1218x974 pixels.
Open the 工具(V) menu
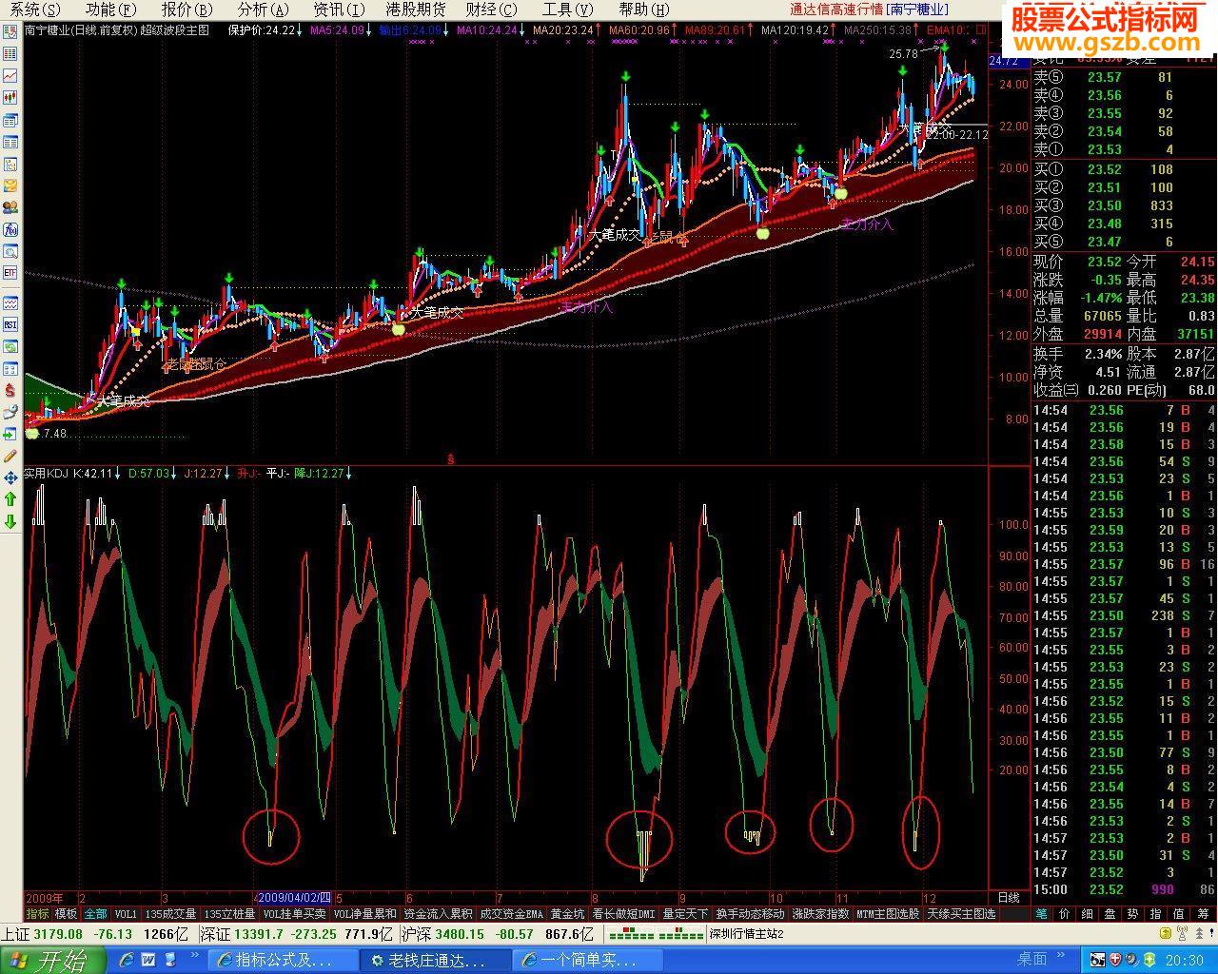point(567,10)
